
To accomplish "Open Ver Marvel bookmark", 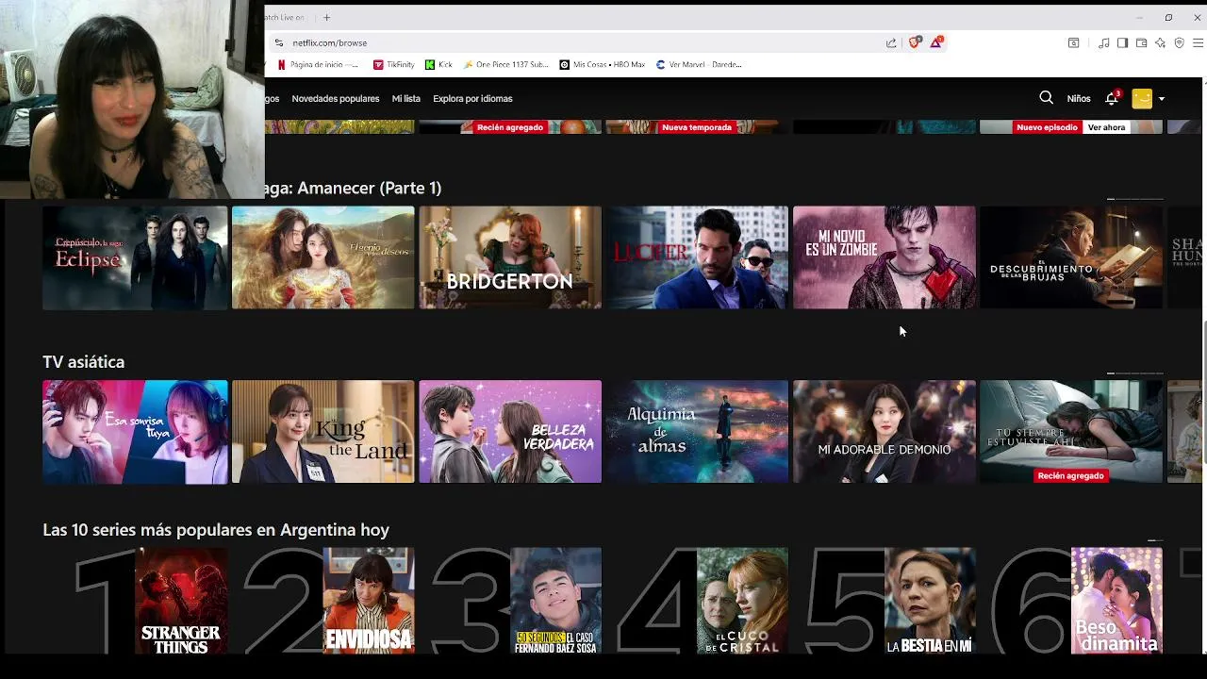I will 699,64.
